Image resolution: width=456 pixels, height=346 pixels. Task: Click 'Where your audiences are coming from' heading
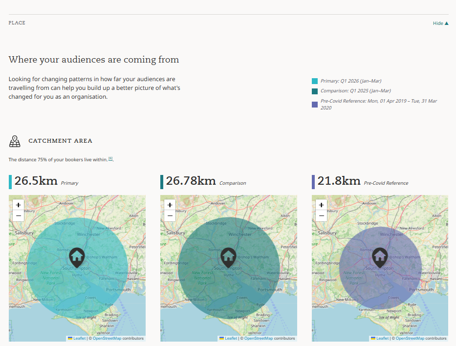click(94, 60)
